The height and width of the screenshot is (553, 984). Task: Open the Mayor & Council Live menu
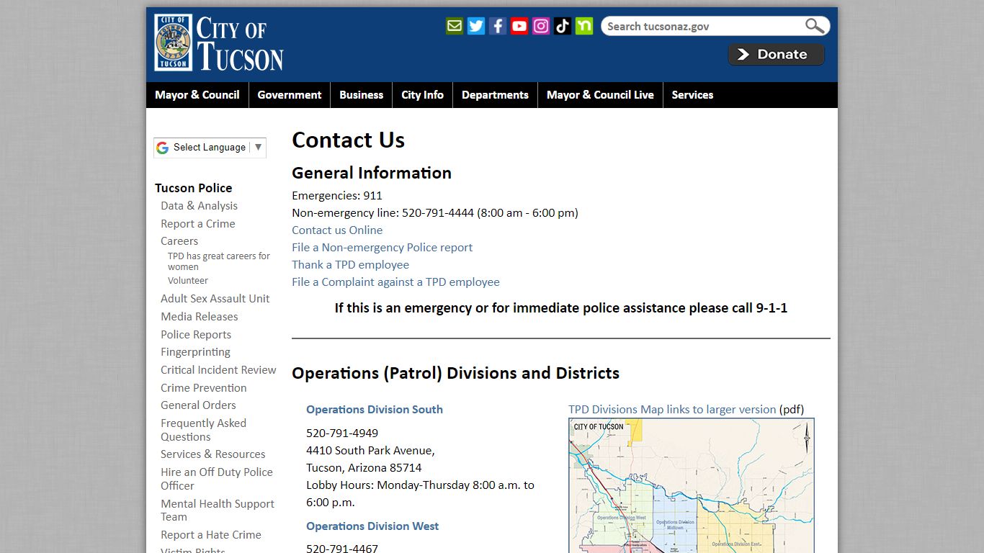point(600,95)
